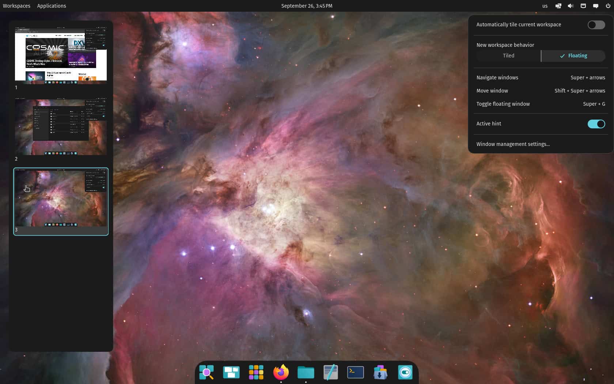The image size is (614, 384).
Task: Open the Applications menu
Action: tap(51, 6)
